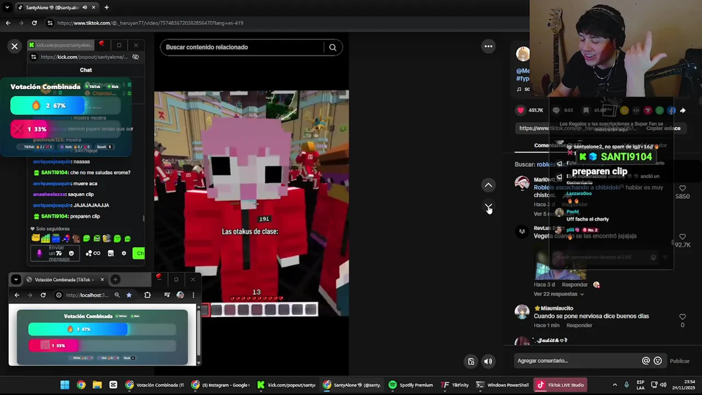Screen dimensions: 702x395
Task: Open Windows PowerShell from taskbar
Action: tap(502, 385)
